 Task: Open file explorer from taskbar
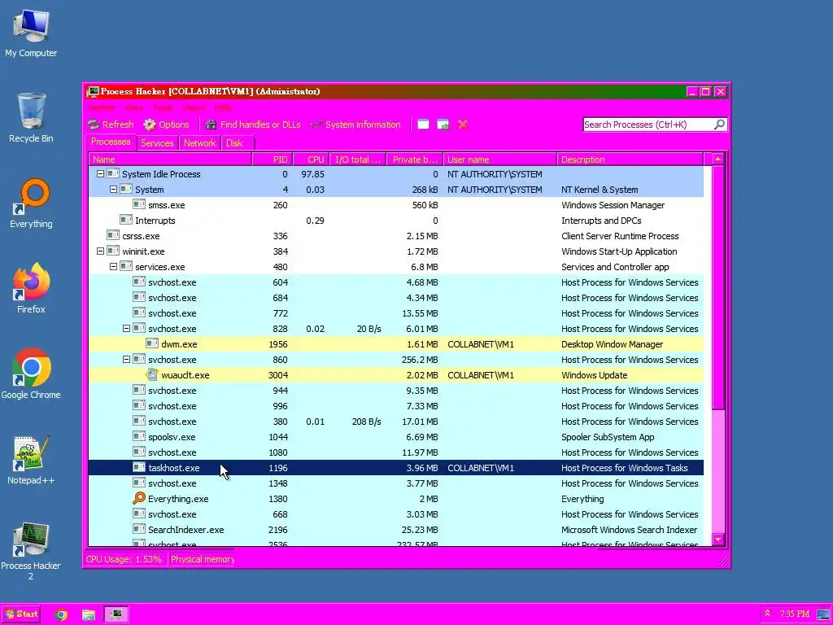pyautogui.click(x=88, y=615)
